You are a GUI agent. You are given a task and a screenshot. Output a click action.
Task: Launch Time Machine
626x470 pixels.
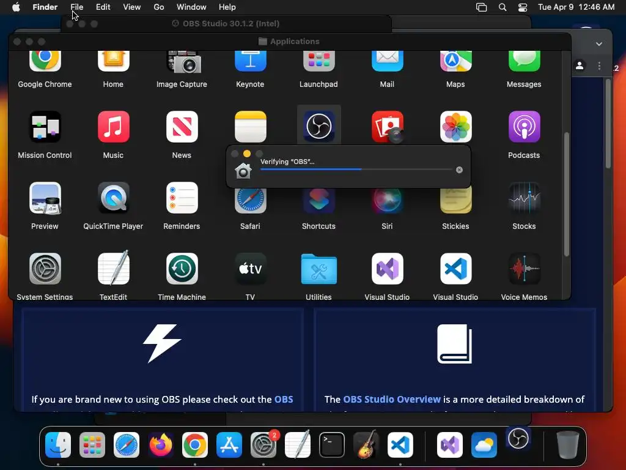click(182, 269)
